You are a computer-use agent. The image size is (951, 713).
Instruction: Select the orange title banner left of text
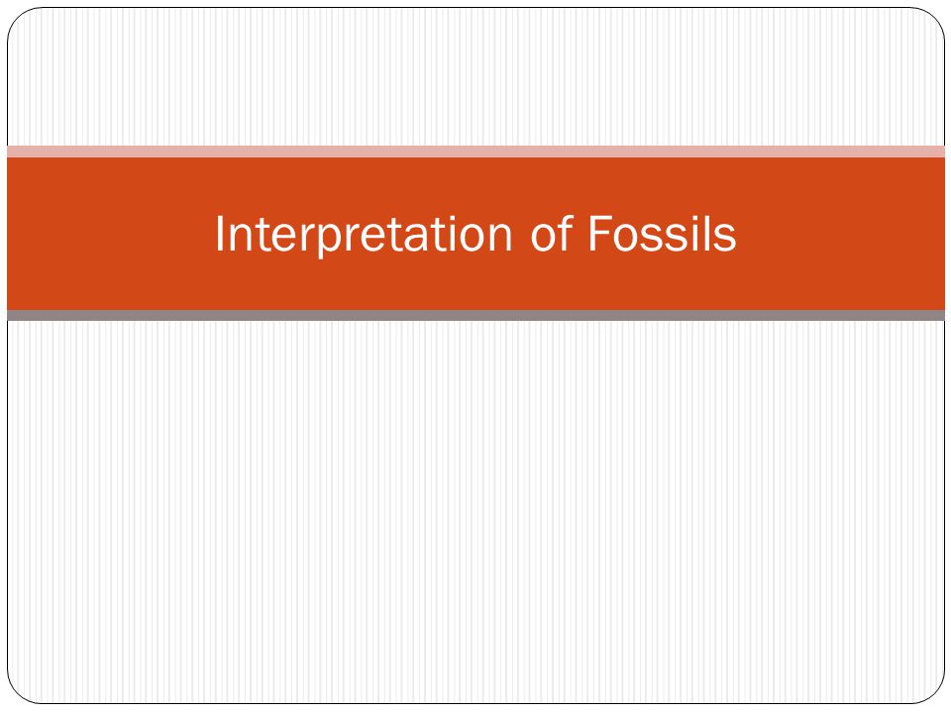tap(109, 234)
